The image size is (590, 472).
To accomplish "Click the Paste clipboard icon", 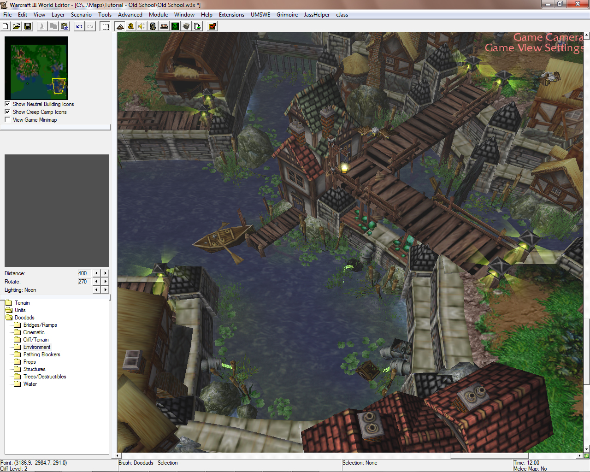I will point(65,26).
